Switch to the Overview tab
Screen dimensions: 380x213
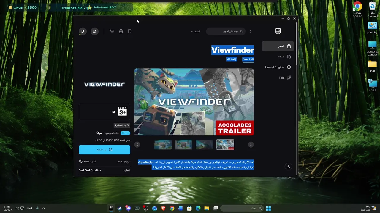point(248,59)
